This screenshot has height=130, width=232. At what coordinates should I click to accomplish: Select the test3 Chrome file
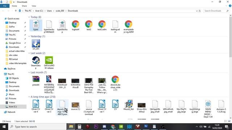89,26
